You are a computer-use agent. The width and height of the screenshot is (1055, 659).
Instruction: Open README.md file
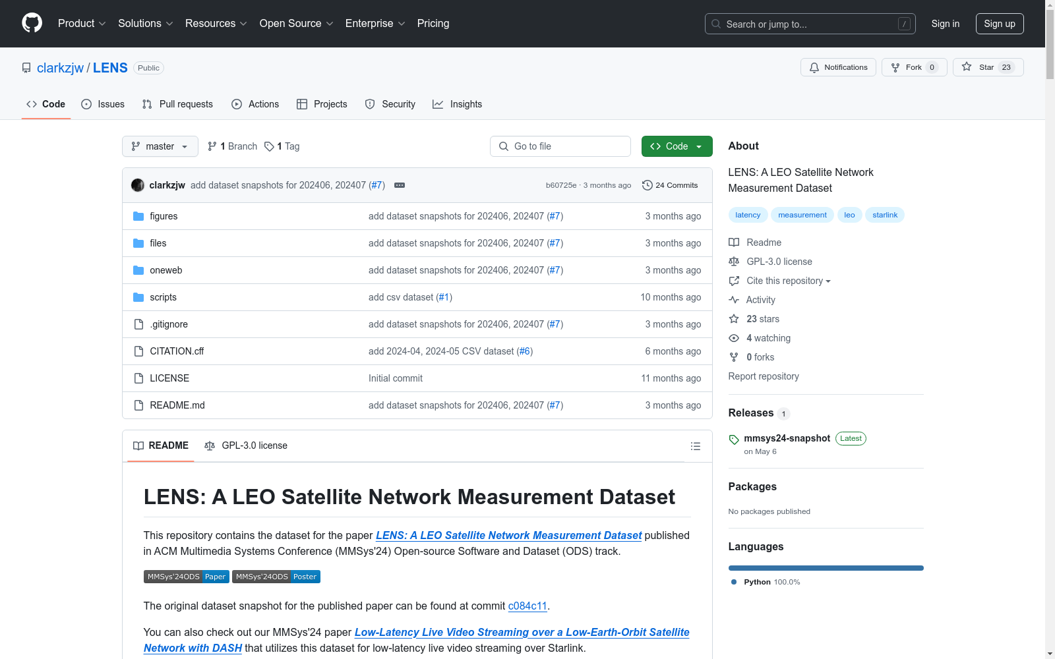pos(177,405)
